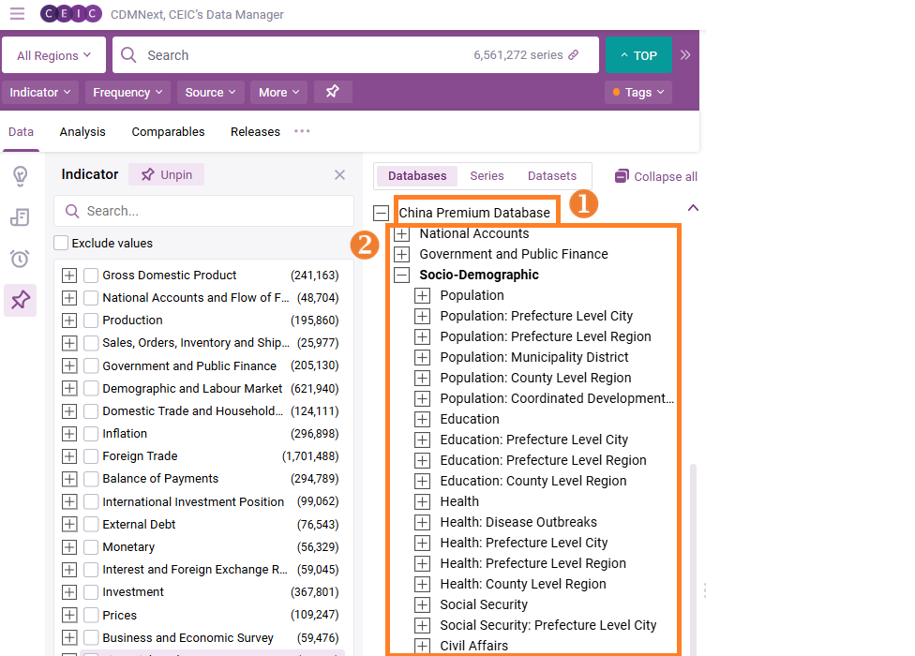
Task: Click Collapse all
Action: tap(656, 176)
